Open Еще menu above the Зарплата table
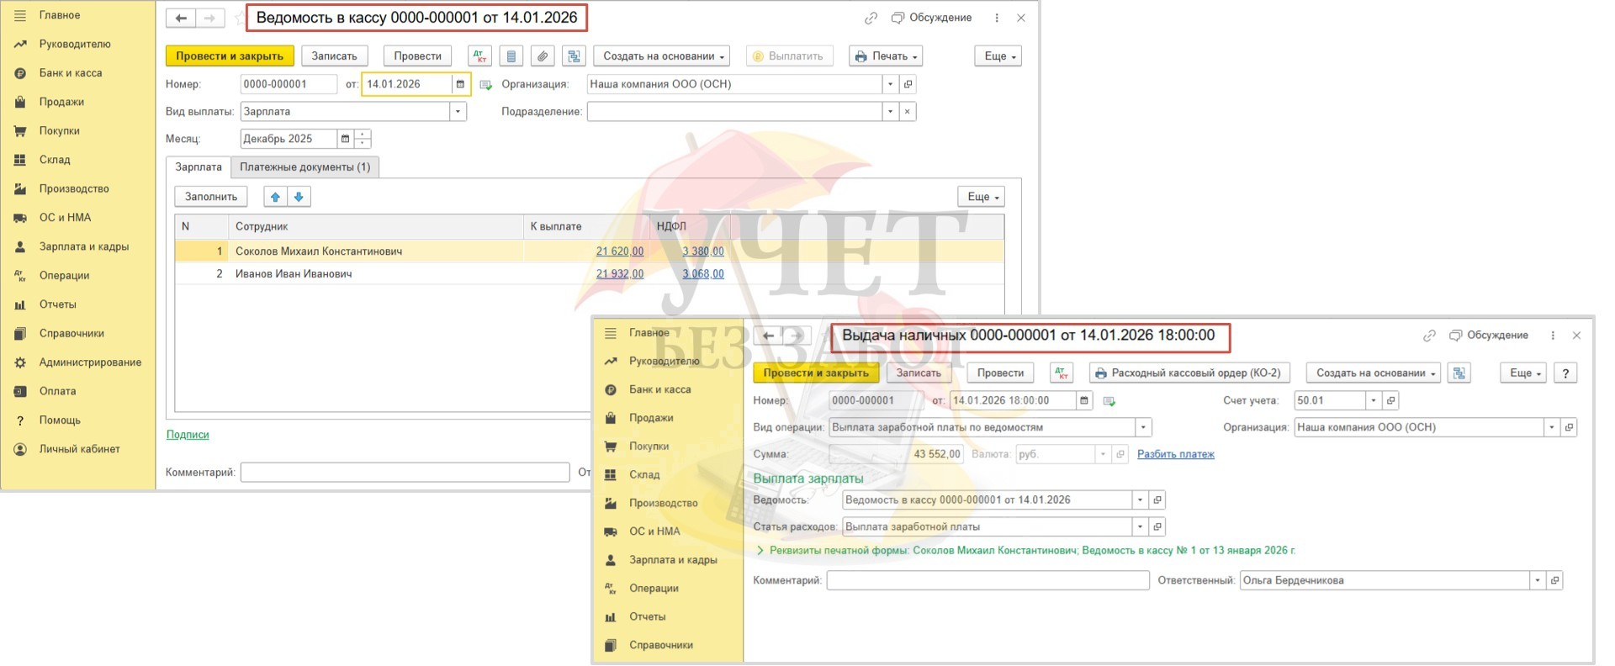 pyautogui.click(x=982, y=197)
